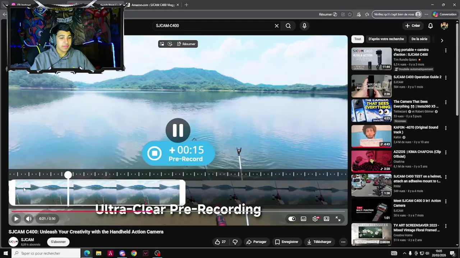Open options menu for Vlog portable video
Image resolution: width=460 pixels, height=258 pixels.
446,51
